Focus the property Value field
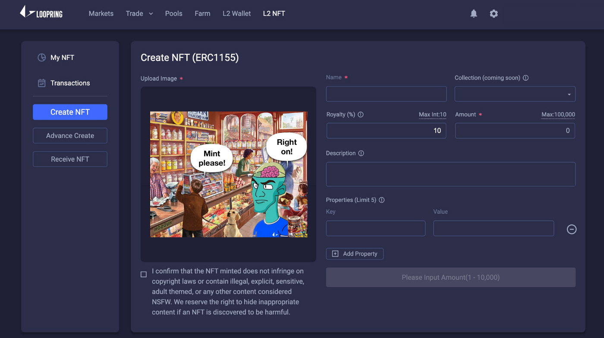The image size is (604, 338). point(494,228)
